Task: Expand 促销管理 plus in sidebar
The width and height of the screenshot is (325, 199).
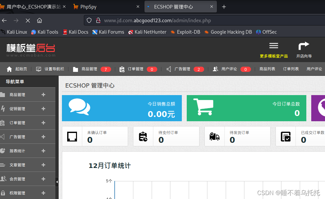Action: tap(43, 109)
